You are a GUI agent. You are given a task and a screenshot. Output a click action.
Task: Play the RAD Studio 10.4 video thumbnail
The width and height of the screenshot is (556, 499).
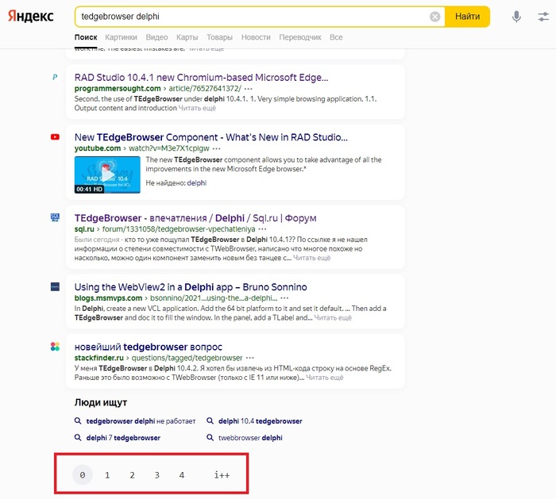[x=107, y=175]
